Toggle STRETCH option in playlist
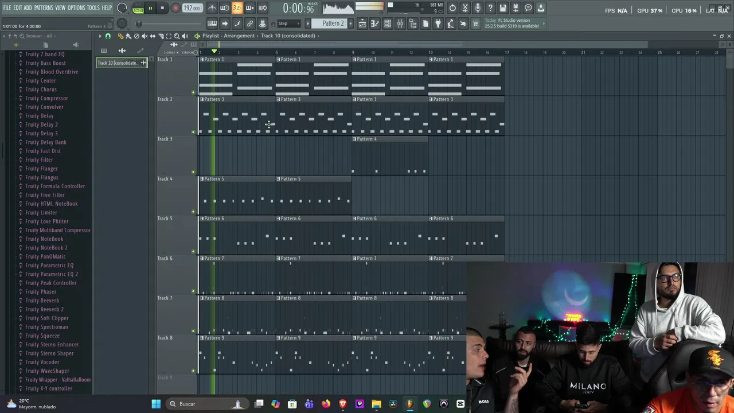734x413 pixels. click(x=188, y=52)
